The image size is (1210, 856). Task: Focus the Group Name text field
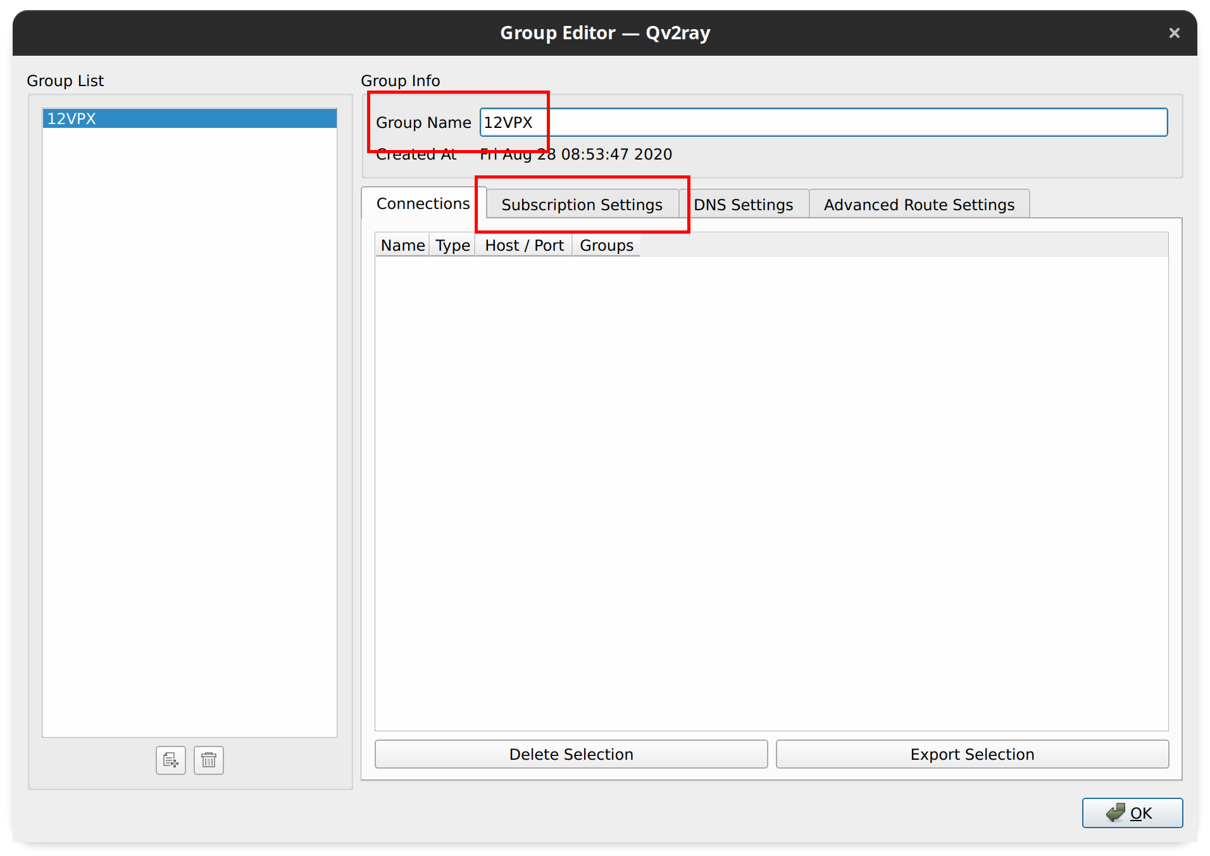[823, 122]
